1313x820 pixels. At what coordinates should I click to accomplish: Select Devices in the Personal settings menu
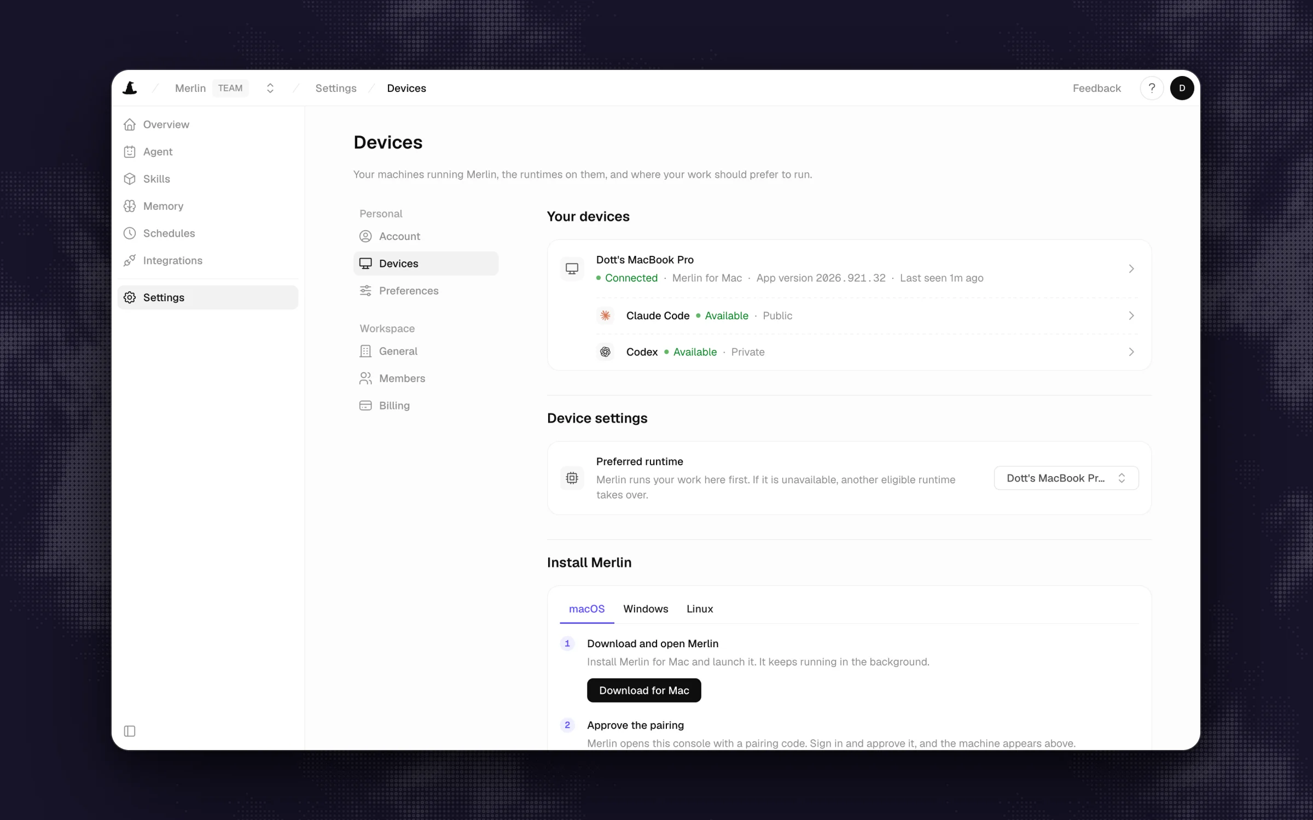(426, 263)
